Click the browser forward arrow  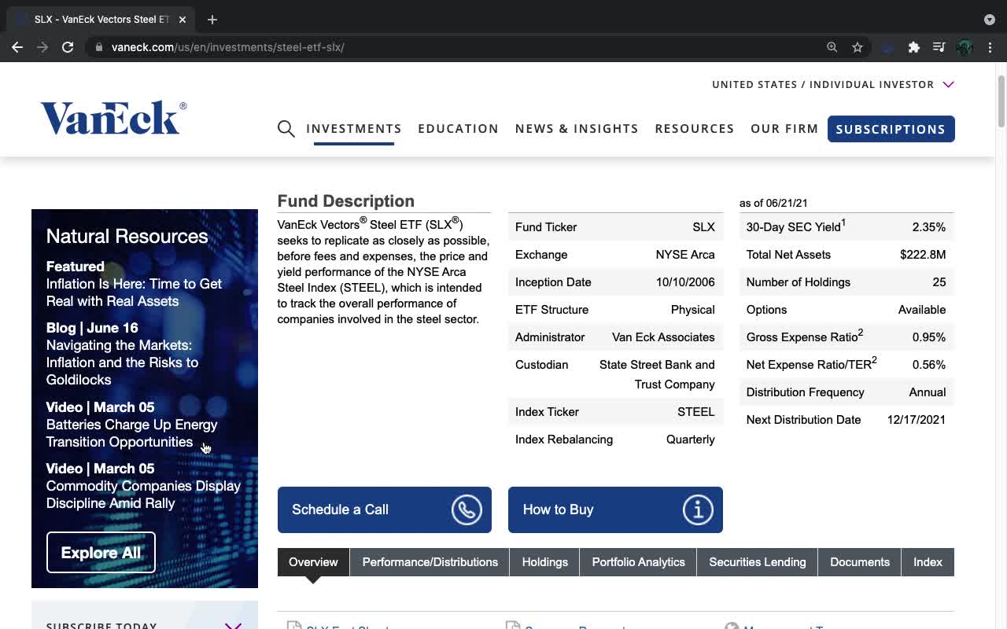(42, 47)
